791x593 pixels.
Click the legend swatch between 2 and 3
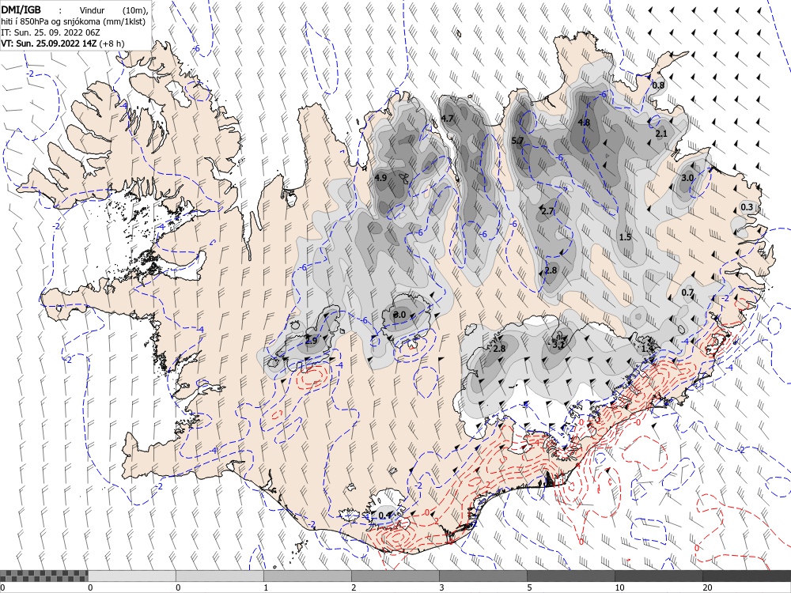point(395,576)
